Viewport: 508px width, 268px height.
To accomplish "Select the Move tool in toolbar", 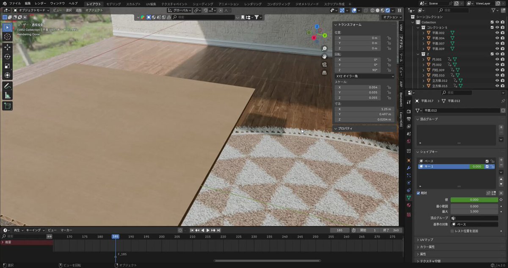I will coord(7,47).
